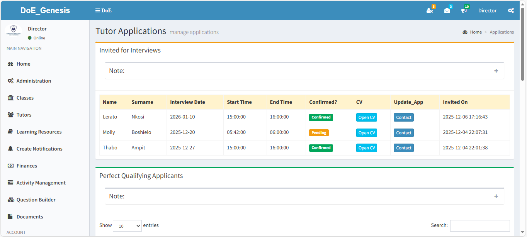The width and height of the screenshot is (527, 237).
Task: Click the Create Notifications bell icon
Action: (x=10, y=149)
